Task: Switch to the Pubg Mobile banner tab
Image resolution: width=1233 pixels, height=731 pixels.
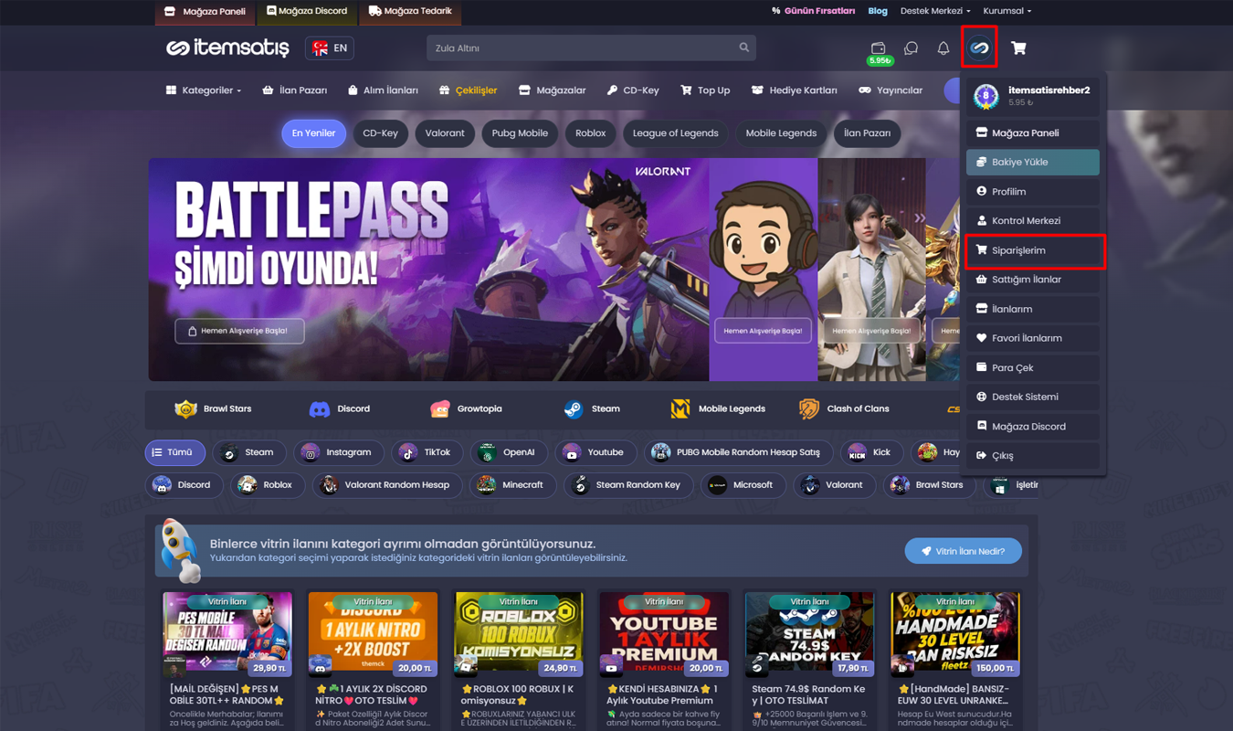Action: [520, 133]
